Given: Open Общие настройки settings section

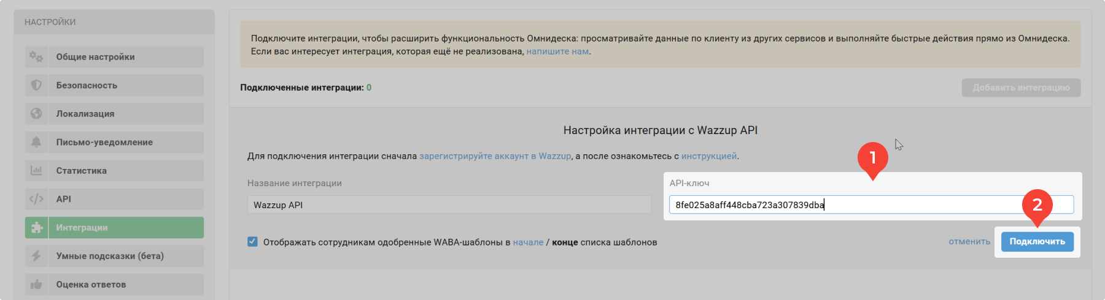Looking at the screenshot, I should pos(114,57).
